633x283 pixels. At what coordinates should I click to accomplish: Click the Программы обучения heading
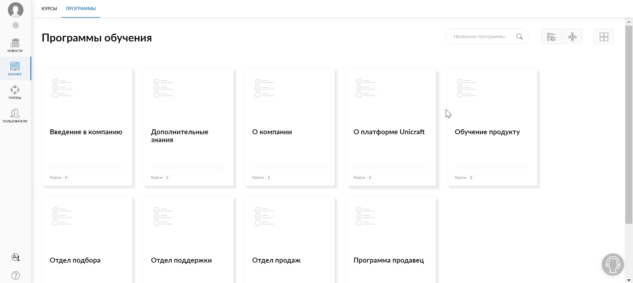pyautogui.click(x=97, y=38)
